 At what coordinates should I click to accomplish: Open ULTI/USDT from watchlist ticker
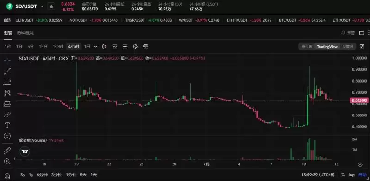pyautogui.click(x=39, y=20)
